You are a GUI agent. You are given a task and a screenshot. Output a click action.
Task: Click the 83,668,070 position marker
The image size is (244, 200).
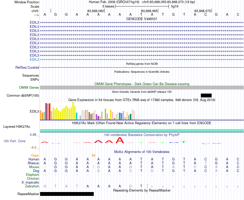pyautogui.click(x=203, y=11)
